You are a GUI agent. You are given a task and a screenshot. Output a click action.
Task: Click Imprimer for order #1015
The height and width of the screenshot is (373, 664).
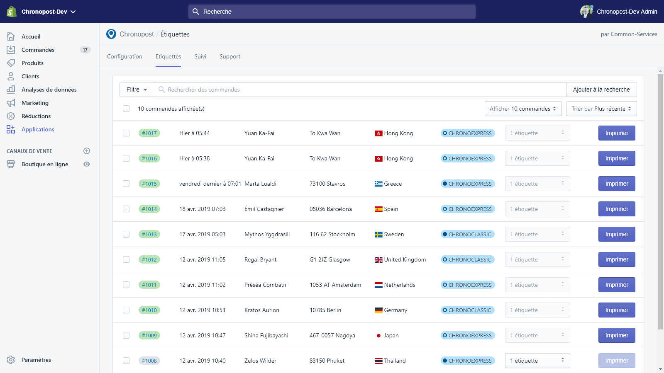[617, 184]
